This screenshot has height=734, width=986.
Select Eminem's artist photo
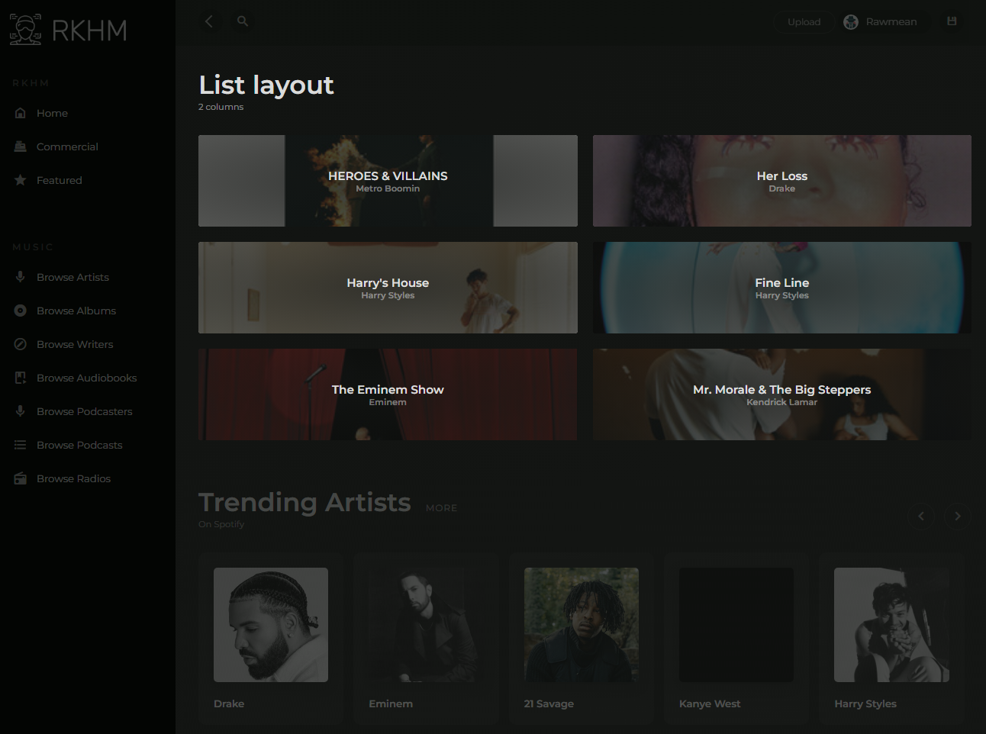426,625
